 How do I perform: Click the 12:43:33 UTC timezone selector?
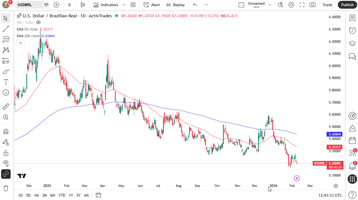330,195
